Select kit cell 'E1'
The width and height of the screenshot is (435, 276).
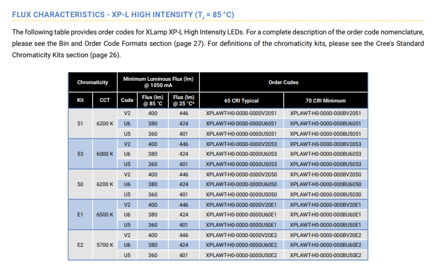click(x=80, y=215)
